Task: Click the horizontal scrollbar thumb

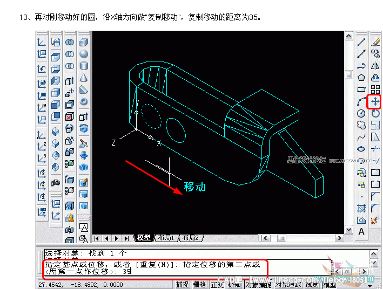Action: [281, 238]
